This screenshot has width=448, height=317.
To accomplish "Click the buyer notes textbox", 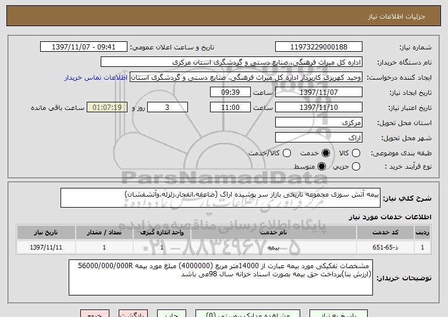I will [221, 277].
